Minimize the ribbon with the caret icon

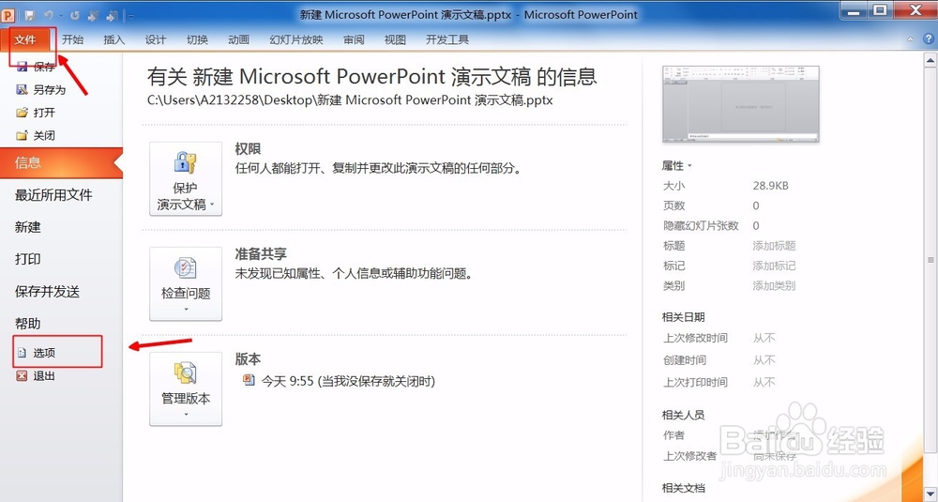pyautogui.click(x=911, y=39)
